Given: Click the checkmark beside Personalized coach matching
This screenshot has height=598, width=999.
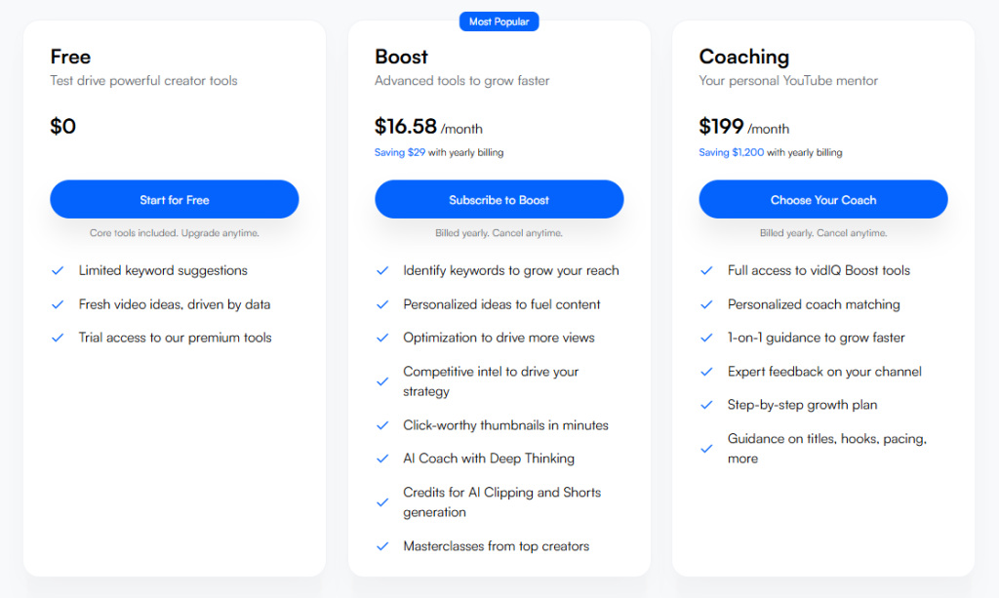Looking at the screenshot, I should click(706, 303).
